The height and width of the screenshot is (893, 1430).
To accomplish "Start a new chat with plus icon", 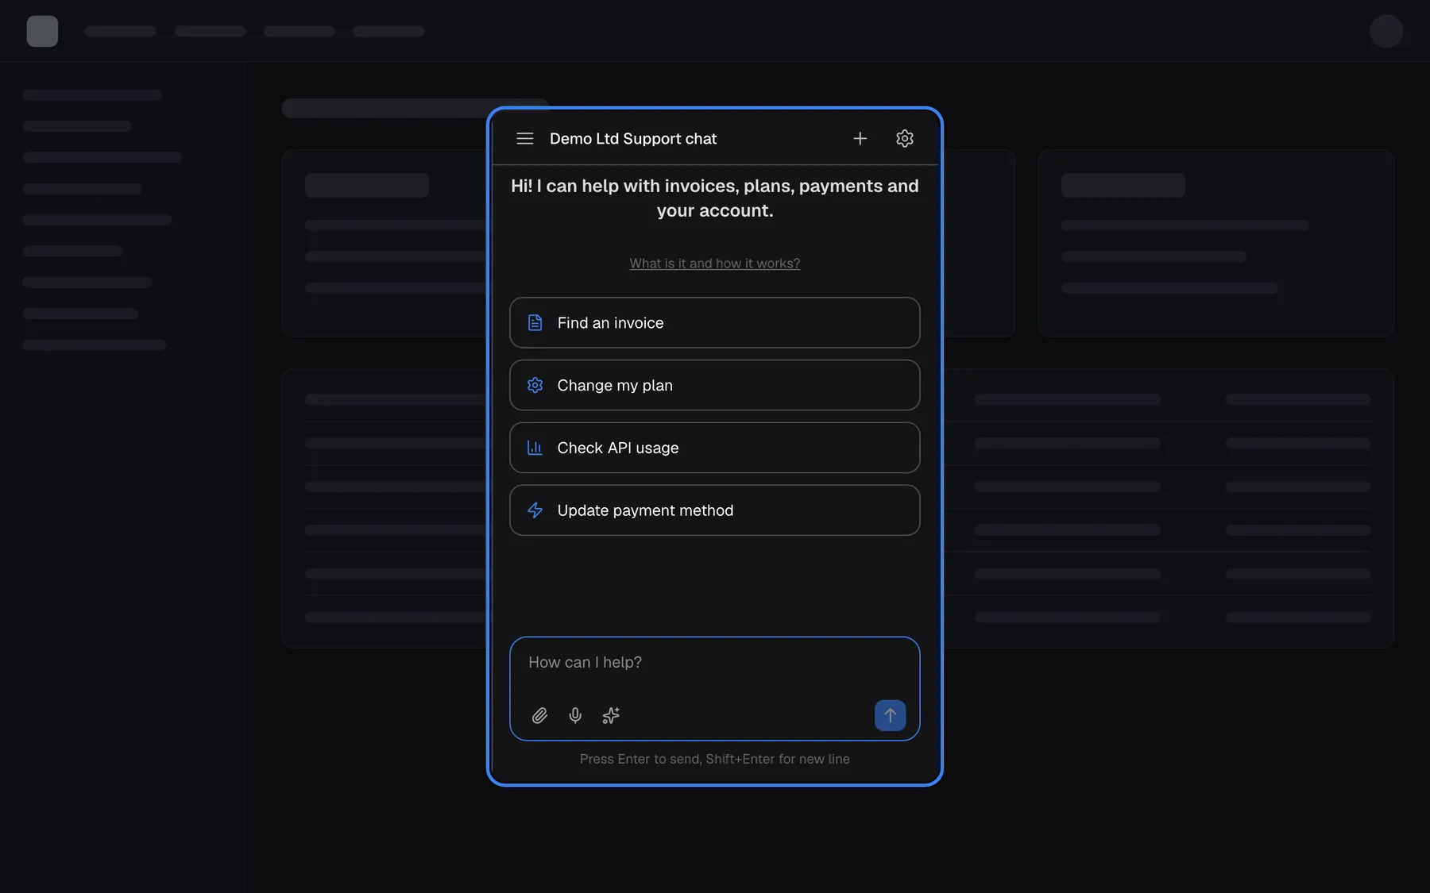I will pos(860,138).
